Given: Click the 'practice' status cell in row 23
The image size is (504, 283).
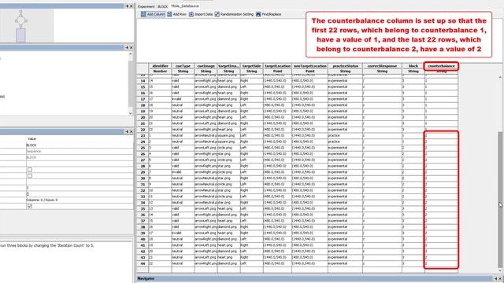Looking at the screenshot, I should point(345,136).
